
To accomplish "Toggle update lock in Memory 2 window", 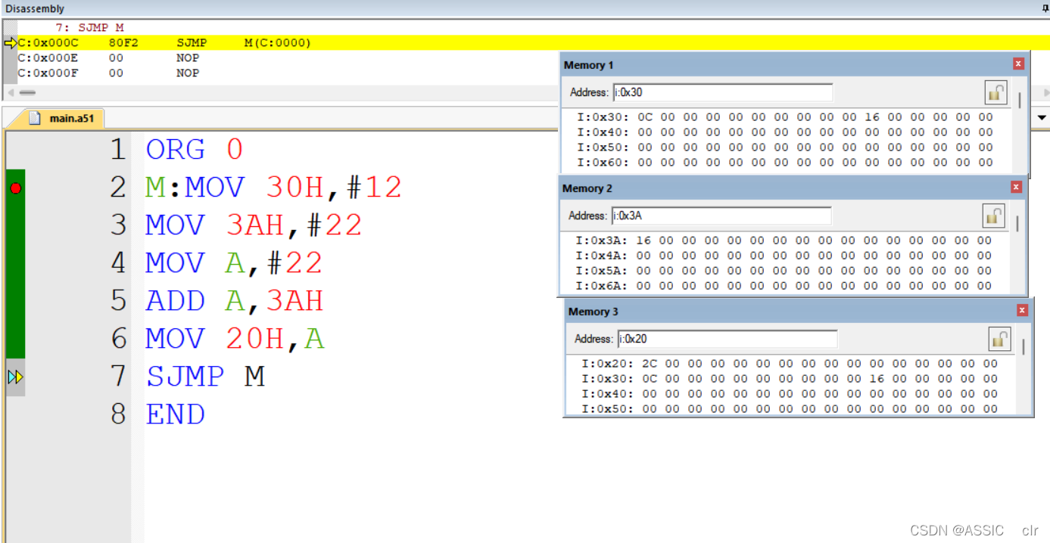I will click(x=993, y=215).
